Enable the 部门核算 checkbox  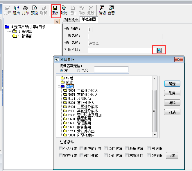coord(82,156)
